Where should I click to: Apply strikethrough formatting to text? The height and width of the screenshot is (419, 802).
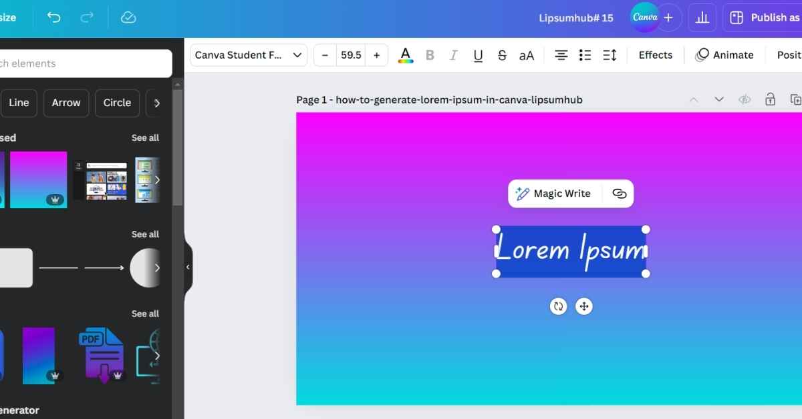(x=502, y=55)
